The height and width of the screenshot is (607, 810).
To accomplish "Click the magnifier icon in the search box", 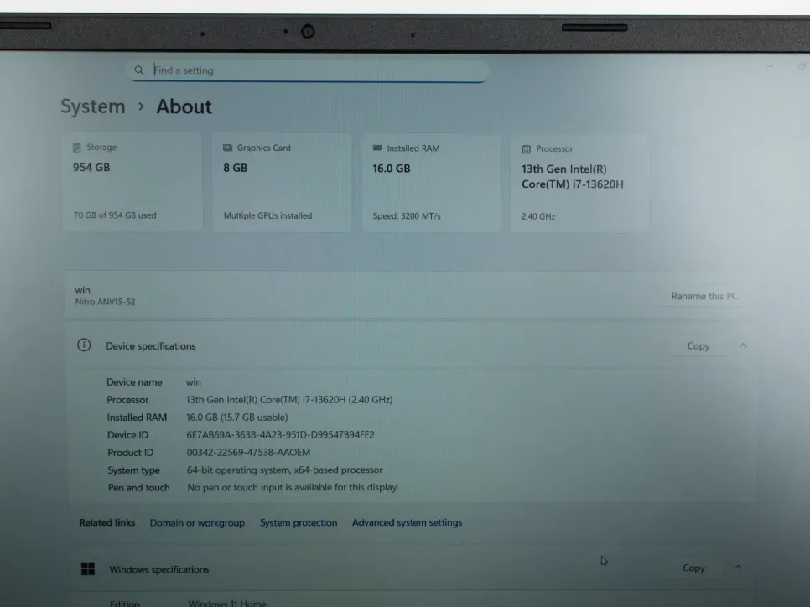I will pos(139,70).
